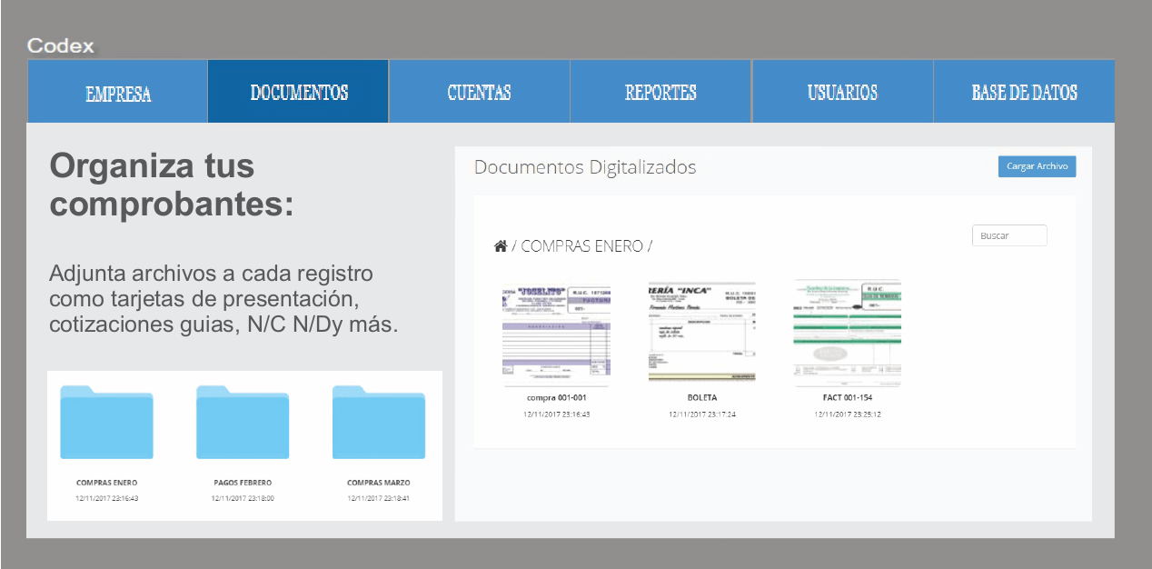Click COMPRAS ENERO in the breadcrumb path
Viewport: 1152px width, 569px height.
[581, 246]
